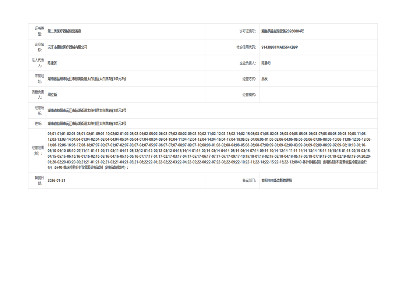Screen dimensions: 413x292
Task: Click the 社会信用代码 field label
Action: 246,47
